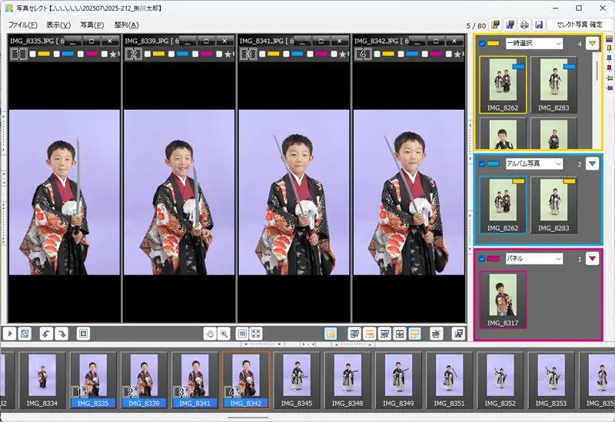Viewport: 615px width, 422px height.
Task: Click the yellow pin icon on right sidebar
Action: pyautogui.click(x=609, y=48)
